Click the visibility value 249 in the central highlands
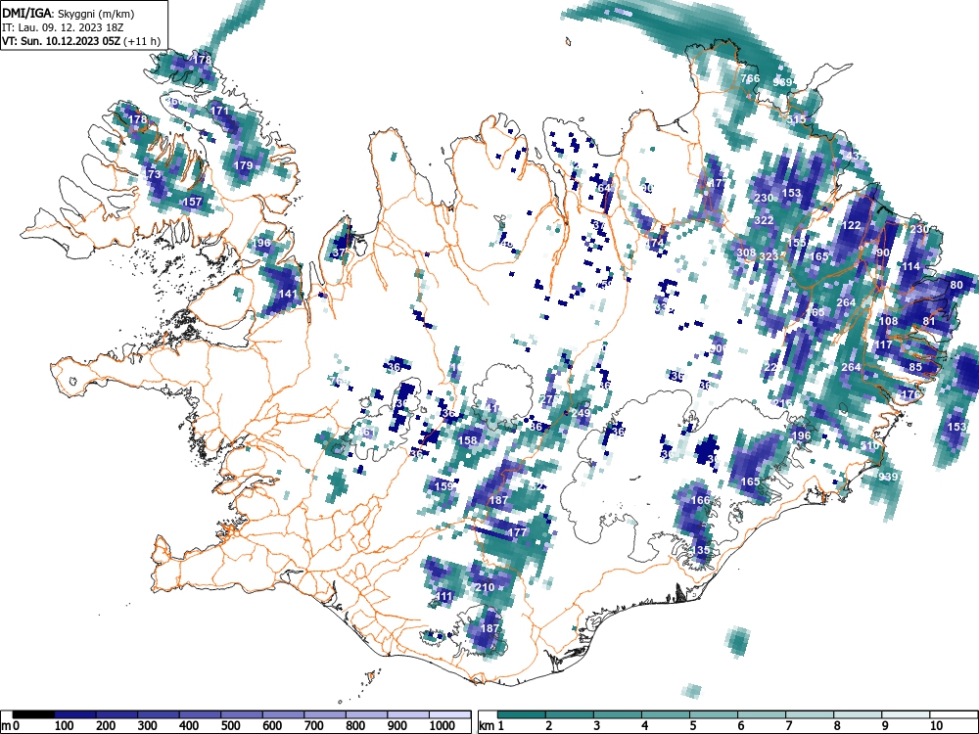 (581, 413)
